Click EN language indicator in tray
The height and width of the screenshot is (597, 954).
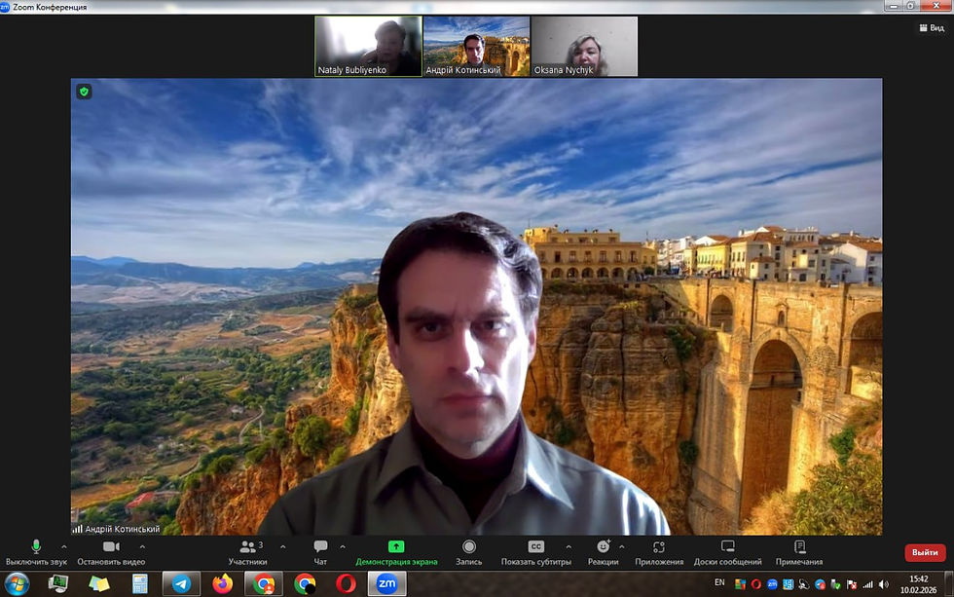coord(719,583)
